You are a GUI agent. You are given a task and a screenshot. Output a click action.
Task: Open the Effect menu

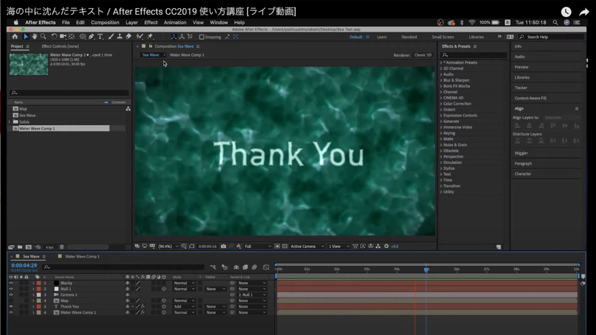point(151,23)
